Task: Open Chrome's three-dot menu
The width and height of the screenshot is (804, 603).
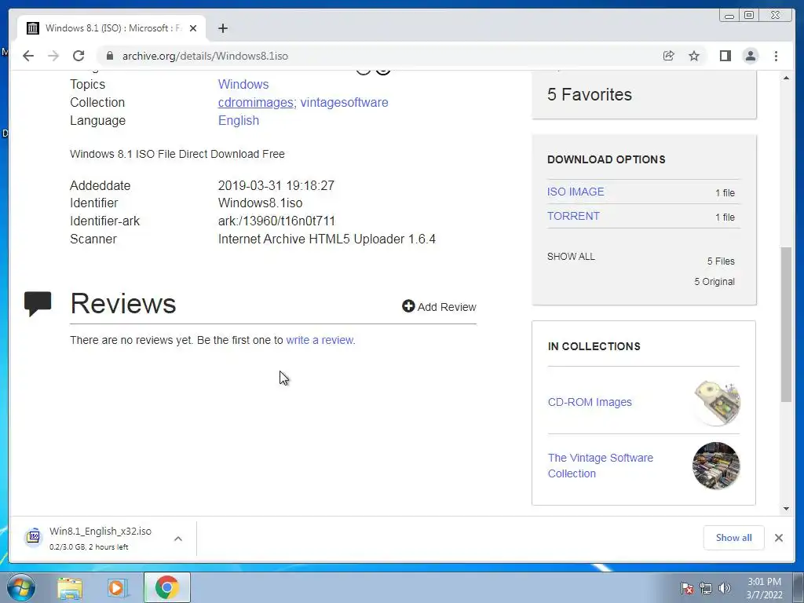Action: click(776, 56)
